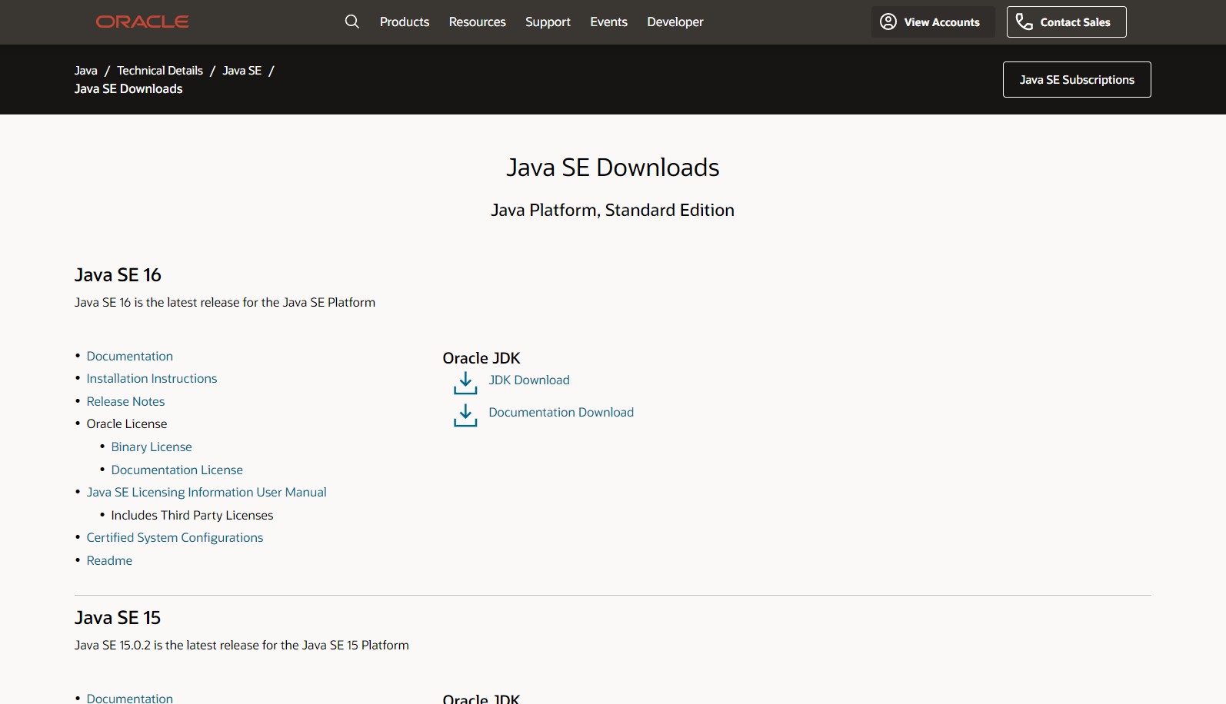This screenshot has width=1226, height=704.
Task: Open the Resources menu
Action: click(x=478, y=22)
